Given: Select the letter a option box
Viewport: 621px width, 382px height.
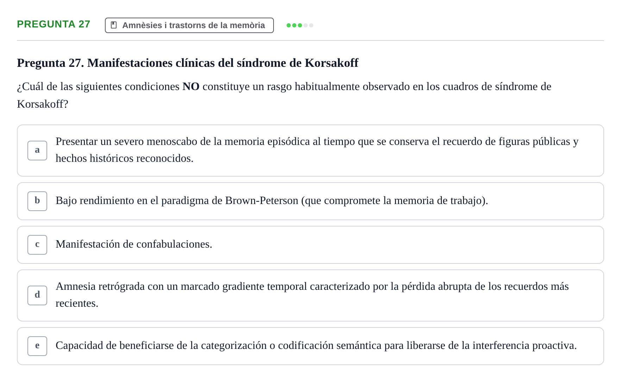Looking at the screenshot, I should (37, 151).
